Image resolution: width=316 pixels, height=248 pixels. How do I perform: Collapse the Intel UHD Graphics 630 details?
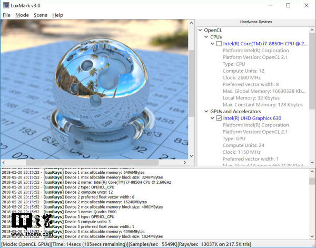coord(212,118)
